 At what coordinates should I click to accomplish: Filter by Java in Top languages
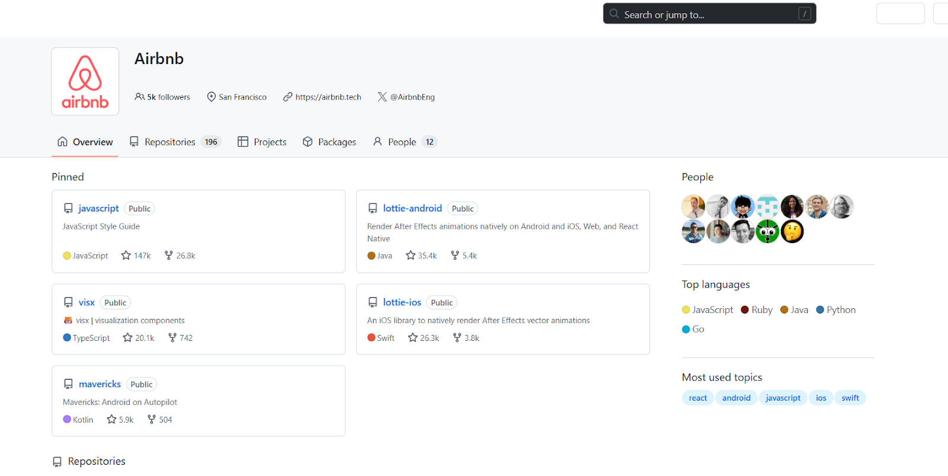point(794,309)
